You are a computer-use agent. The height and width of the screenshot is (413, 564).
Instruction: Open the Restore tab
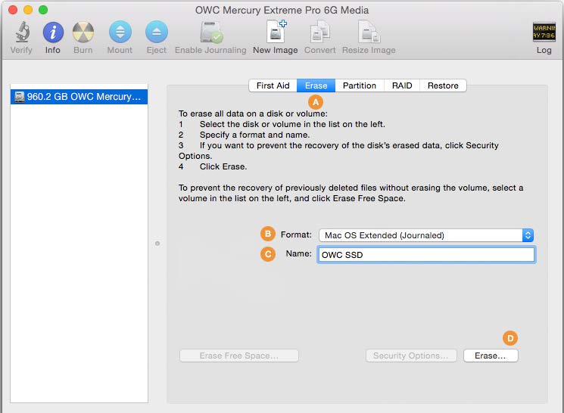pyautogui.click(x=443, y=85)
